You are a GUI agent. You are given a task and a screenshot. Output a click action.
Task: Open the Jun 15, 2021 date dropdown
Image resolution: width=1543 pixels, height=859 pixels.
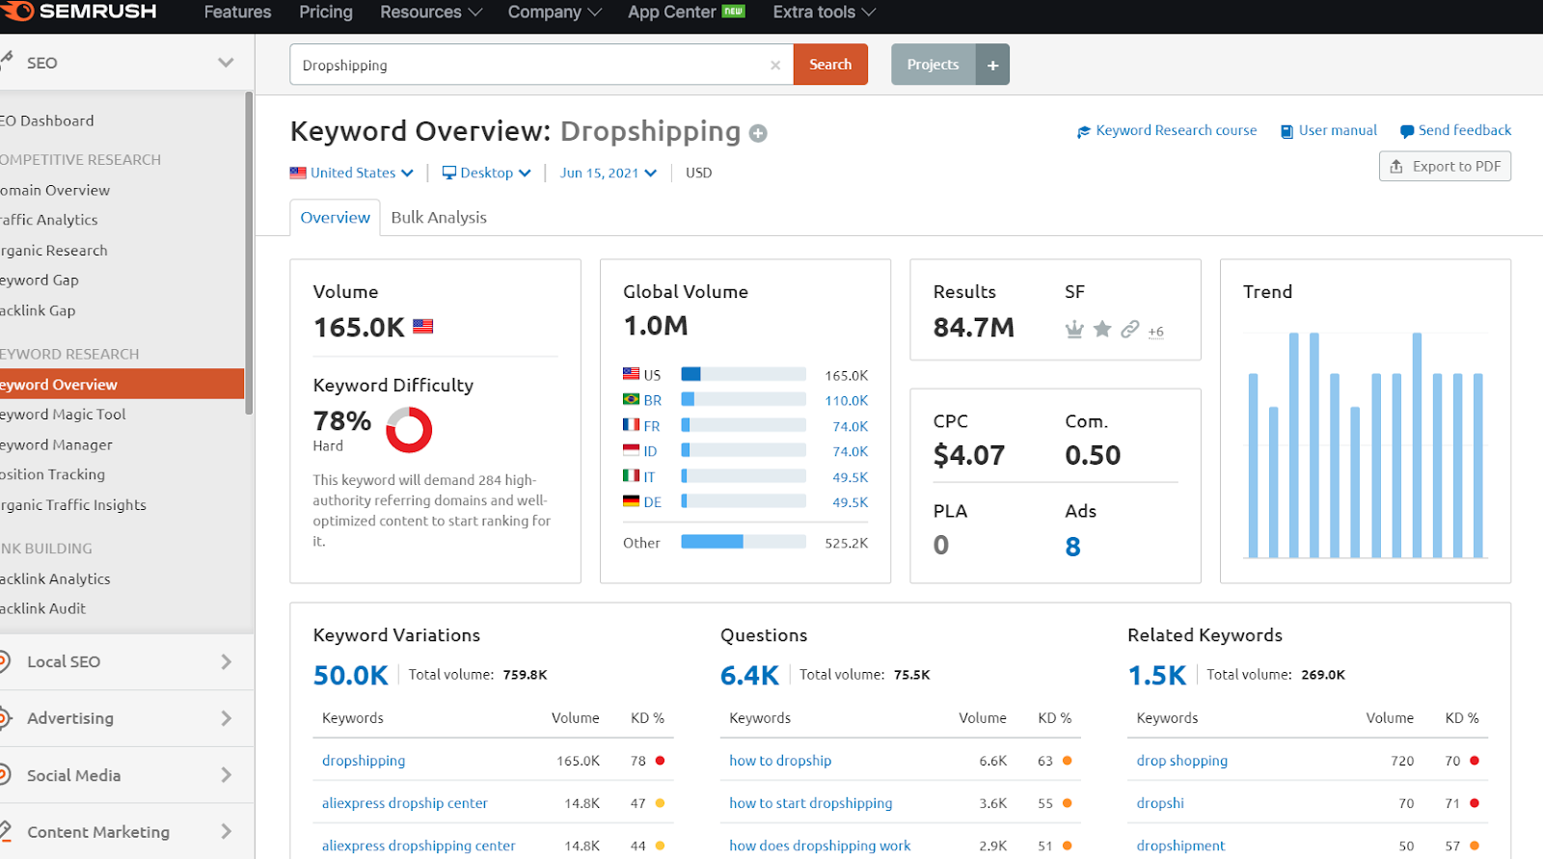pos(609,173)
